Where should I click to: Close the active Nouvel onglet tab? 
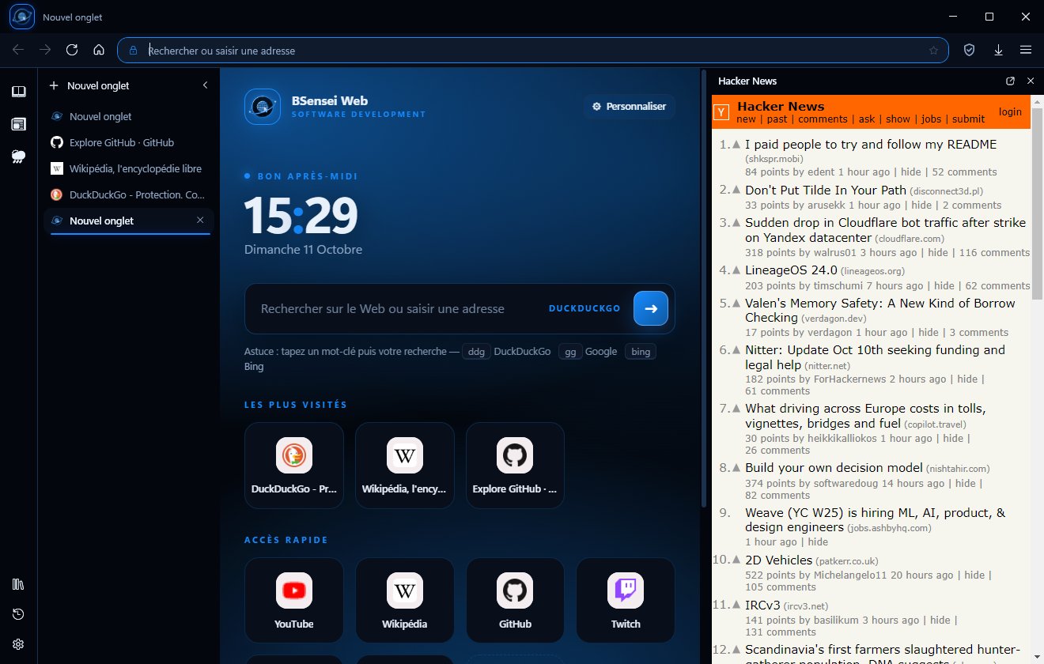coord(200,221)
